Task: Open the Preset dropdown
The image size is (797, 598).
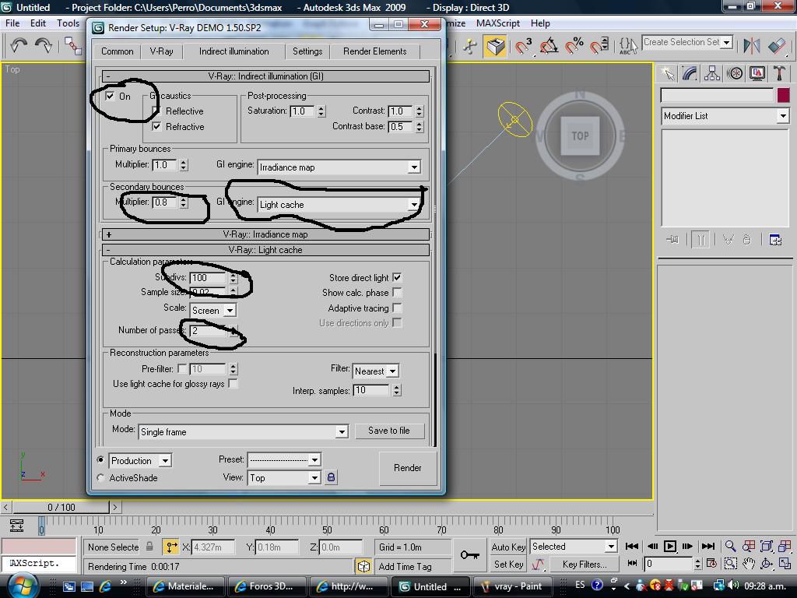Action: (x=284, y=459)
